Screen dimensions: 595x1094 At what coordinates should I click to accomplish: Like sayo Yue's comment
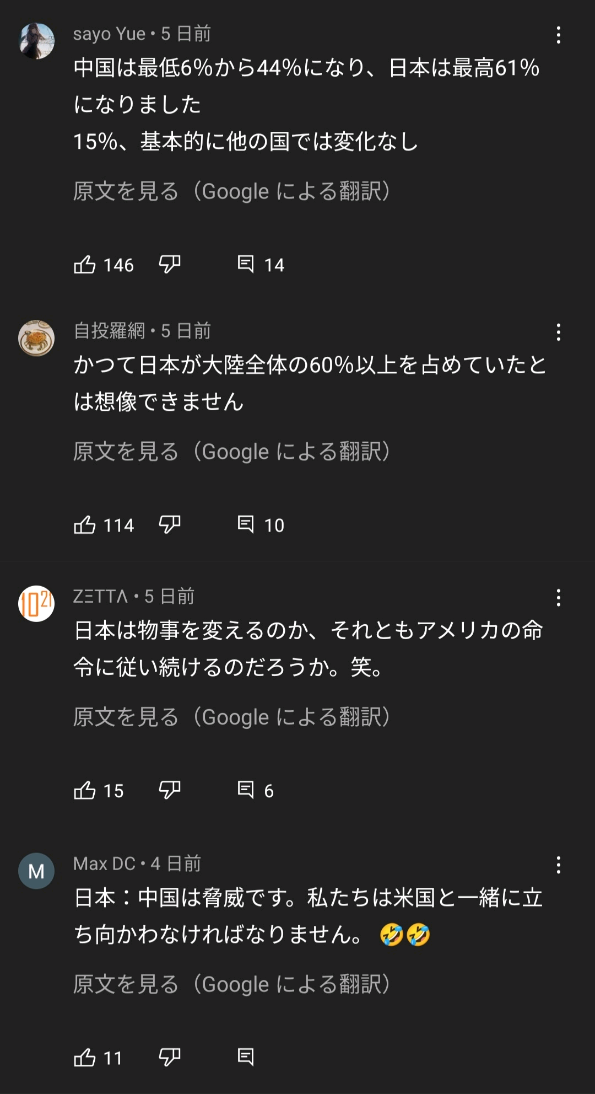(x=85, y=265)
